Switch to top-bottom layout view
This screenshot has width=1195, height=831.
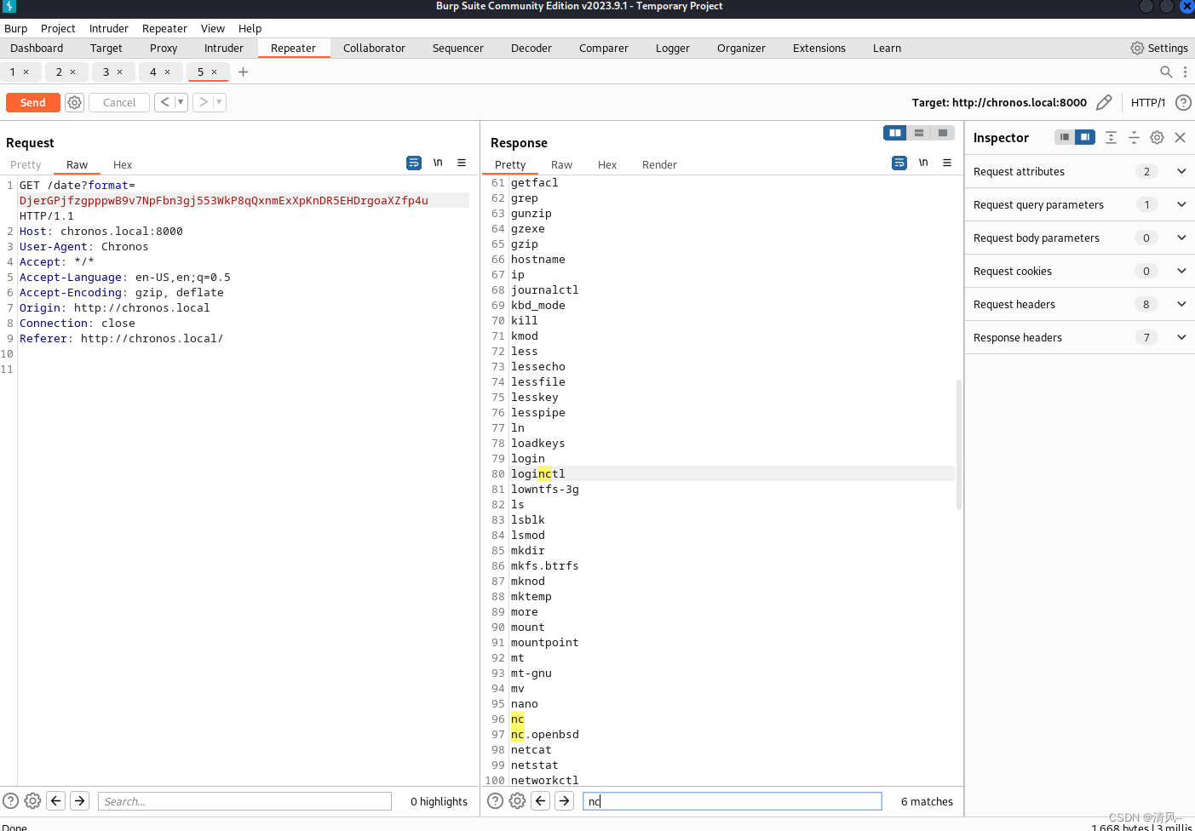click(918, 133)
